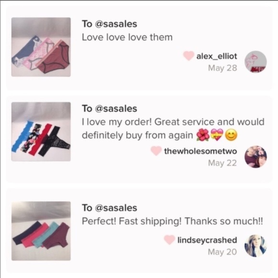
Task: Click the May 28 date stamp
Action: (222, 68)
